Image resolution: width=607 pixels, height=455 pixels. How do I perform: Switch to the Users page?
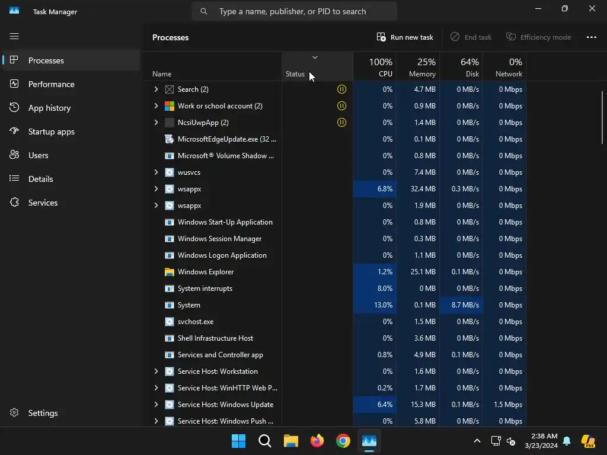[x=71, y=155]
